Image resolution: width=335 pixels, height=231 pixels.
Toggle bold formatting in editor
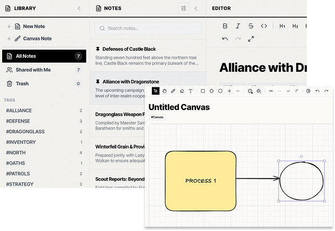(x=225, y=26)
